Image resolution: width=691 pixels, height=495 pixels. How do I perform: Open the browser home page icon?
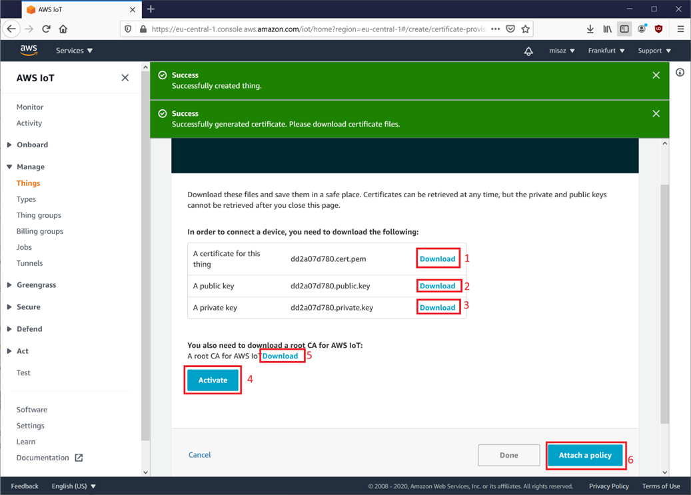click(63, 29)
